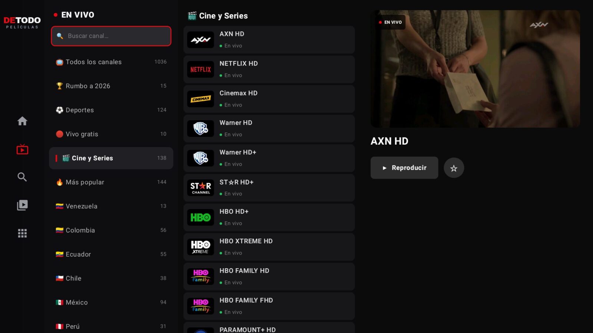This screenshot has width=593, height=333.
Task: Open the apps grid sidebar icon
Action: (22, 233)
